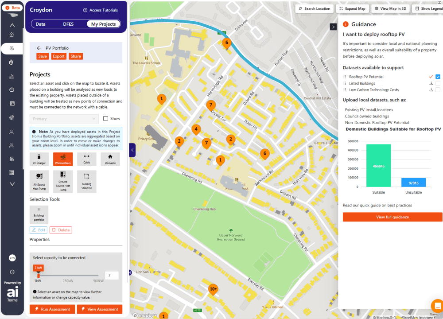Click the "Council owned buildings" text
Viewport: 443px width, 319px height.
367,116
